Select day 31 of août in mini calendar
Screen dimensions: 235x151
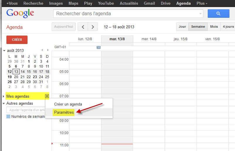(x=41, y=82)
